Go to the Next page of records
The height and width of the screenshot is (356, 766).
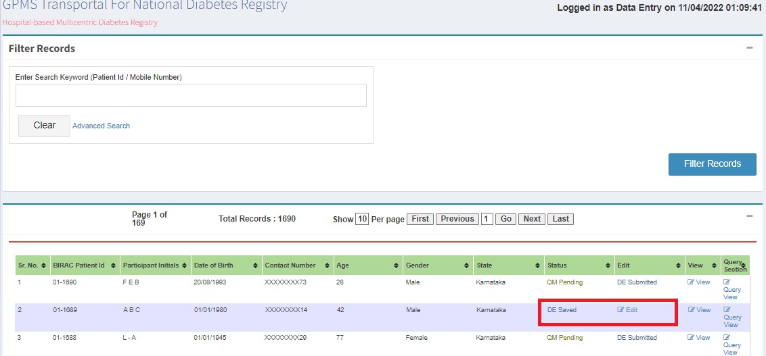point(532,219)
